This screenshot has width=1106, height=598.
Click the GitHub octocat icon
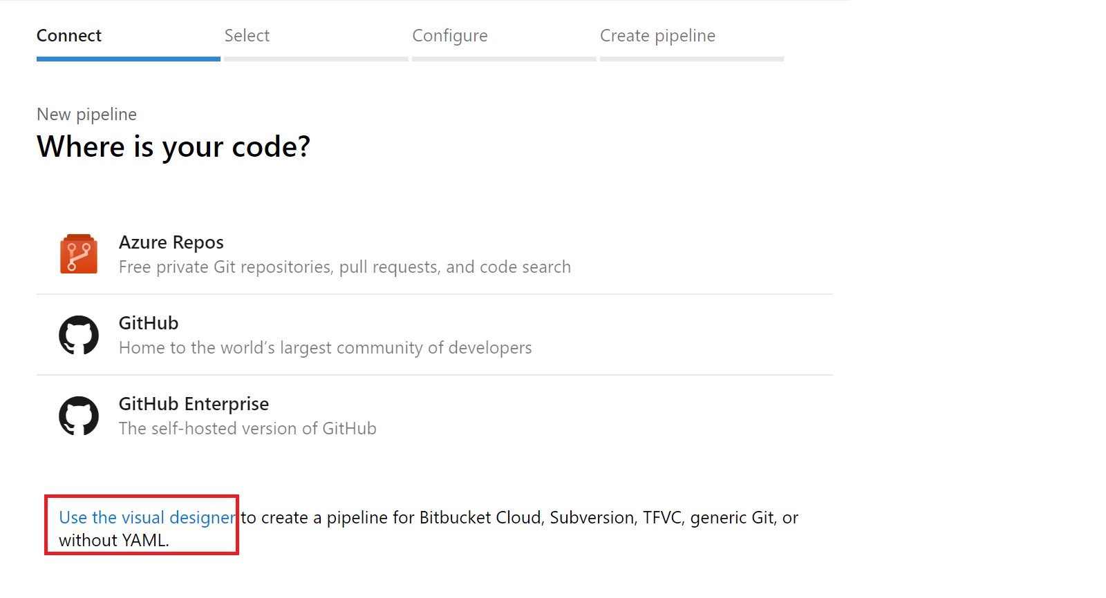tap(79, 335)
